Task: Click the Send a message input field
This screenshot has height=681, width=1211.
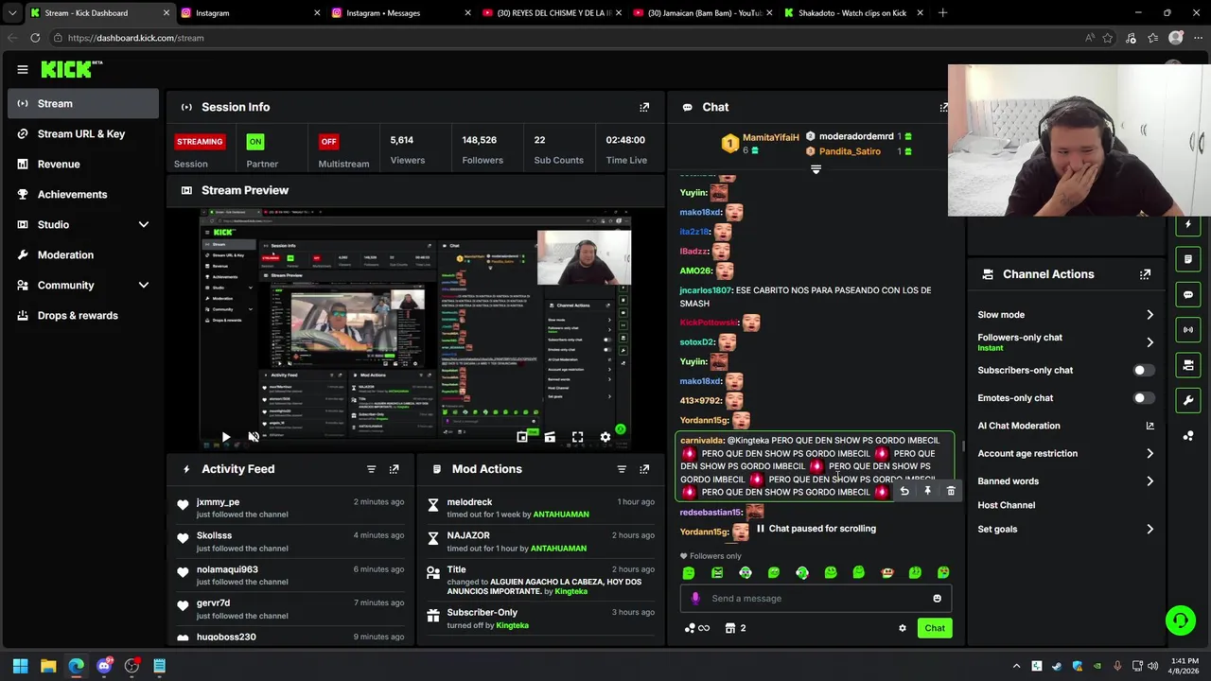Action: (816, 598)
